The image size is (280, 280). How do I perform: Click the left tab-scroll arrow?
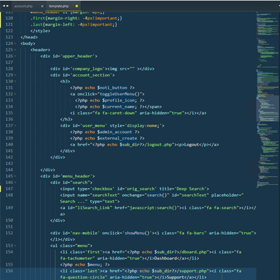point(4,6)
